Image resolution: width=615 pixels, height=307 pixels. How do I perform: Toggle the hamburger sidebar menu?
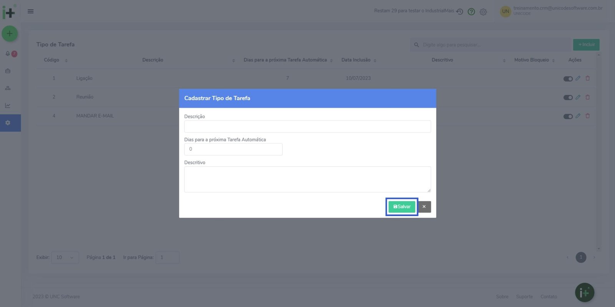coord(31,11)
